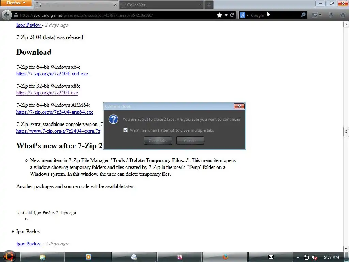Click the Close tabs button

pos(158,141)
